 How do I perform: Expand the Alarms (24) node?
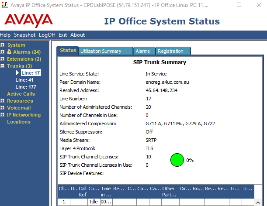pyautogui.click(x=2, y=52)
